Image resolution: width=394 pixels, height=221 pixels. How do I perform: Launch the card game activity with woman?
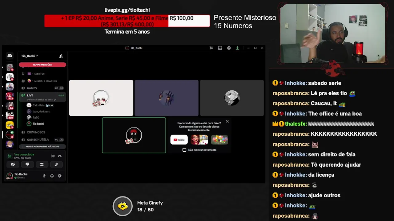[199, 140]
